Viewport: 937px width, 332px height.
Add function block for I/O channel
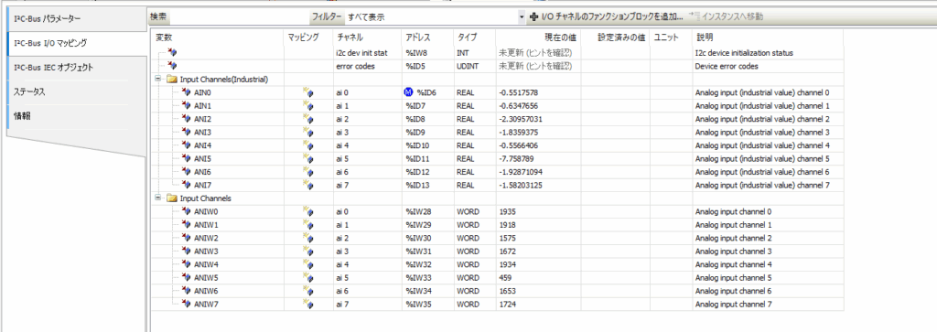tap(606, 17)
